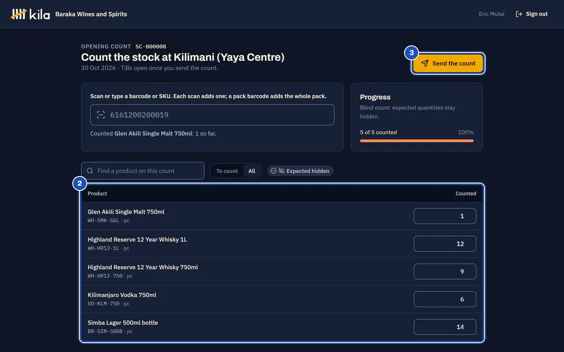564x352 pixels.
Task: Edit counted quantity for Highland Reserve 1L
Action: click(445, 244)
